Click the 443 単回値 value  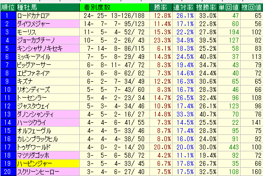click(234, 147)
